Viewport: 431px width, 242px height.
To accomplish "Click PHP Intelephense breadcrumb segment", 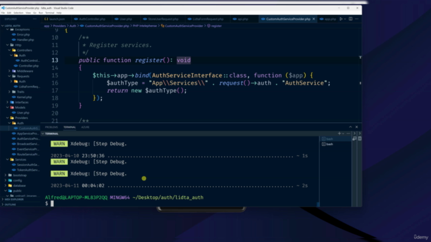I will click(x=145, y=26).
